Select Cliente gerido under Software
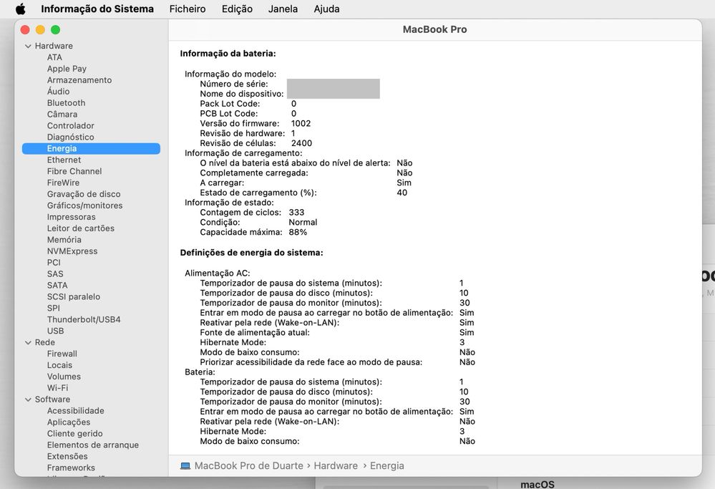The image size is (715, 489). 74,433
